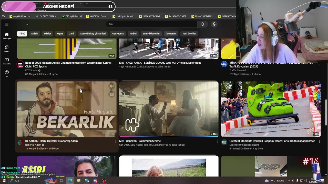Select the Tümü filter chip
The image size is (328, 184).
coord(22,33)
